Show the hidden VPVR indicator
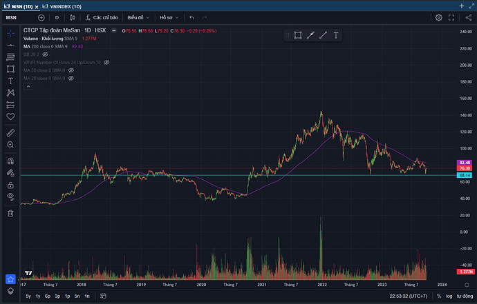 click(107, 62)
